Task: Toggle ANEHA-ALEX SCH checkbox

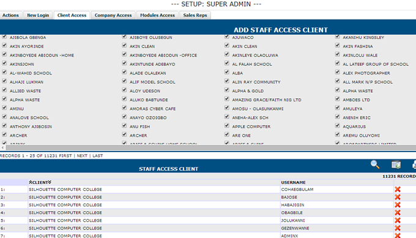Action: tap(226, 117)
